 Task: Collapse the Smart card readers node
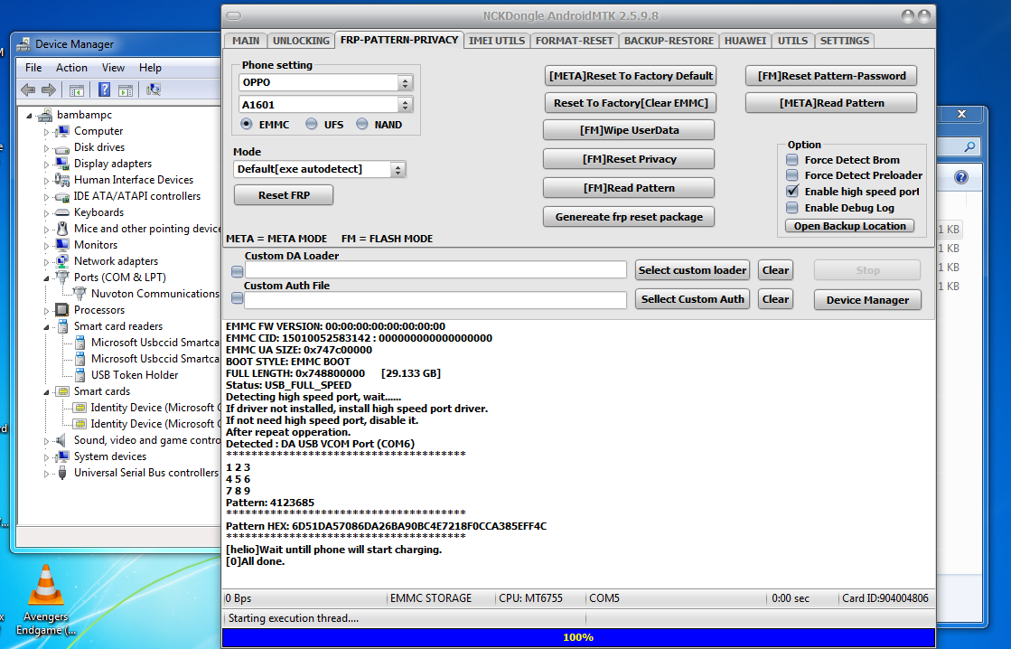[46, 327]
